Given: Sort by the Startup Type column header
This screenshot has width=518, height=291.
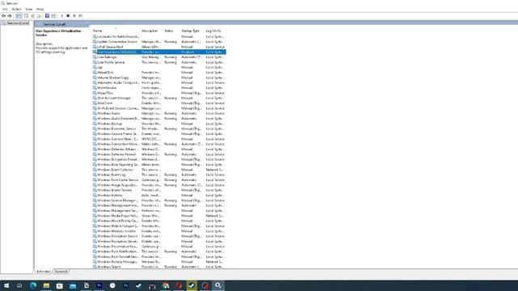Looking at the screenshot, I should coord(192,31).
